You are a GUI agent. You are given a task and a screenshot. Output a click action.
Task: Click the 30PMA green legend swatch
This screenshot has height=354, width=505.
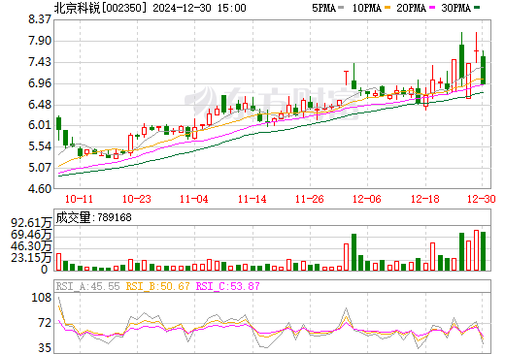click(x=477, y=8)
